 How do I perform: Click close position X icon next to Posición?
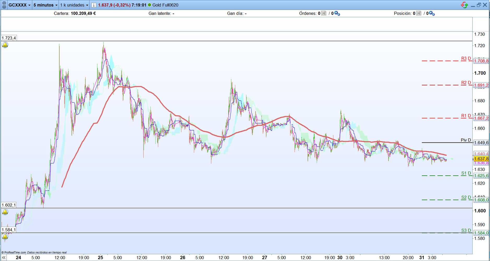pyautogui.click(x=419, y=13)
